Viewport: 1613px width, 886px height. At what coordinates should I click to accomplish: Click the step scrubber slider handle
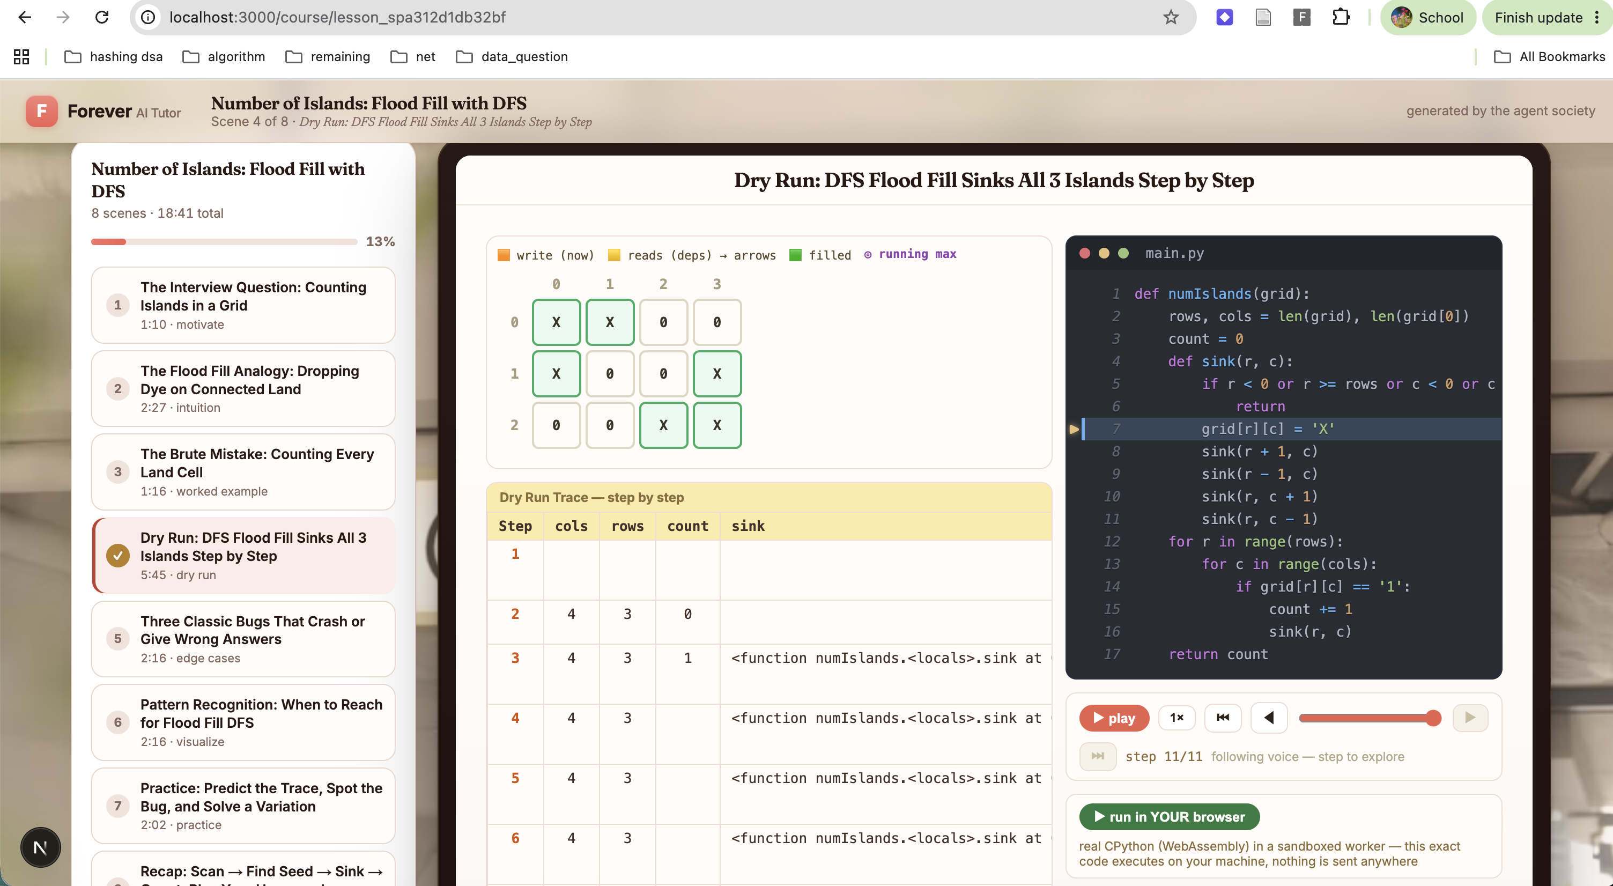1433,718
